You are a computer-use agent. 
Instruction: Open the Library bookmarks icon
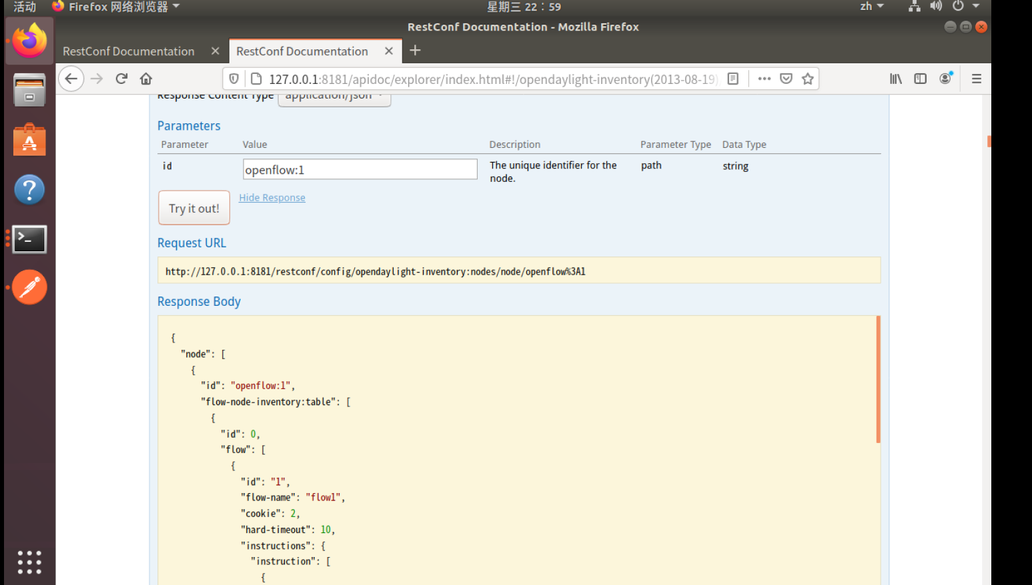(896, 79)
